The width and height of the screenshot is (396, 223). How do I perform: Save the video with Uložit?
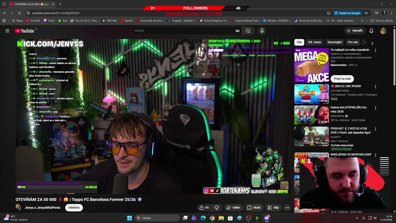(x=254, y=208)
